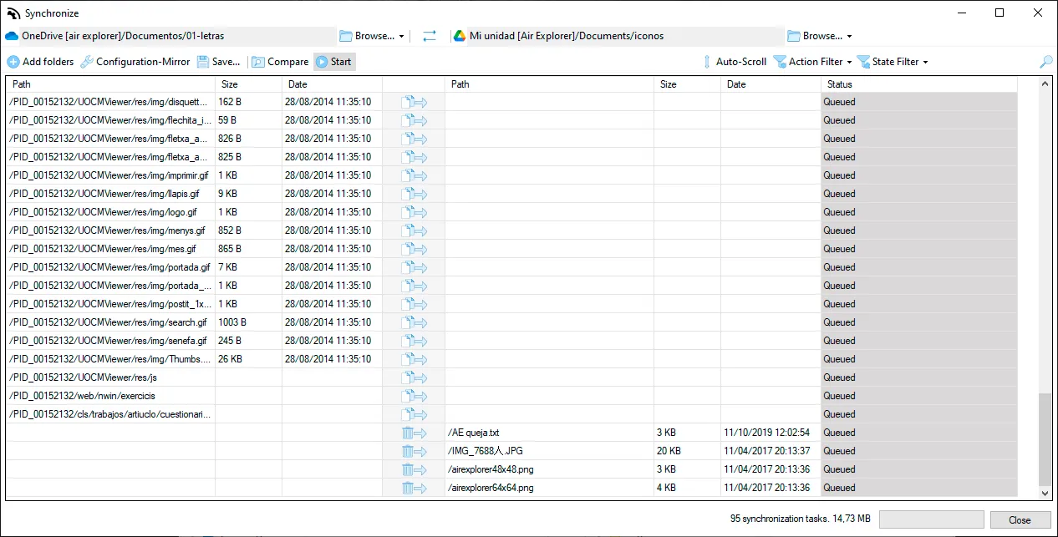Click the 26 KB size cell

231,359
